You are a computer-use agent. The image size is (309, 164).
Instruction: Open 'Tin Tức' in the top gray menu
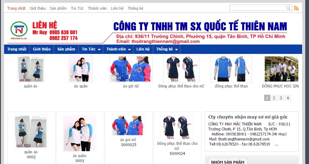coord(77,8)
